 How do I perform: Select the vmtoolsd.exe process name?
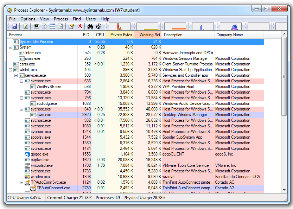click(42, 165)
